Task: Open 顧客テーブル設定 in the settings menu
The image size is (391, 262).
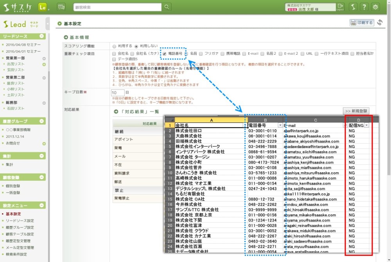Action: 20,234
